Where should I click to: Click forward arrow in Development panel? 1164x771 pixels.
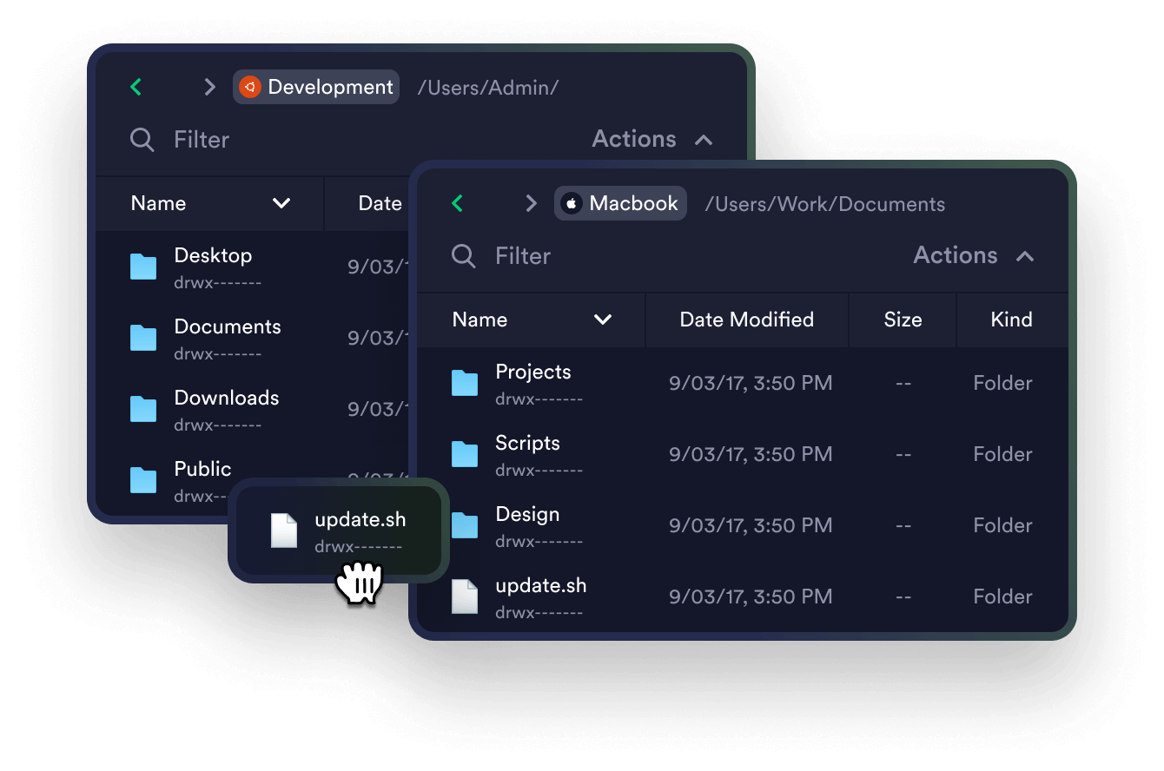[209, 87]
